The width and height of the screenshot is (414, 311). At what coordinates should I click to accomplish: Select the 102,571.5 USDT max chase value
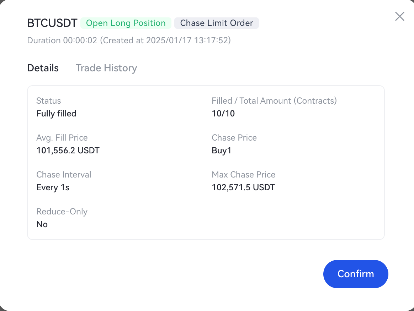click(x=243, y=187)
